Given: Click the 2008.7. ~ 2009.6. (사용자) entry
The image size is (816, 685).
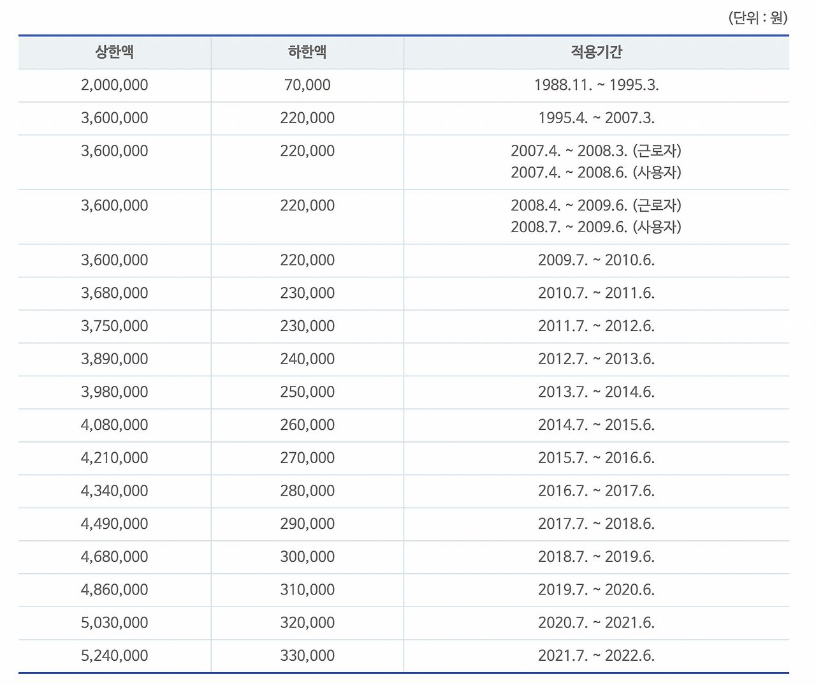Looking at the screenshot, I should click(x=595, y=226).
